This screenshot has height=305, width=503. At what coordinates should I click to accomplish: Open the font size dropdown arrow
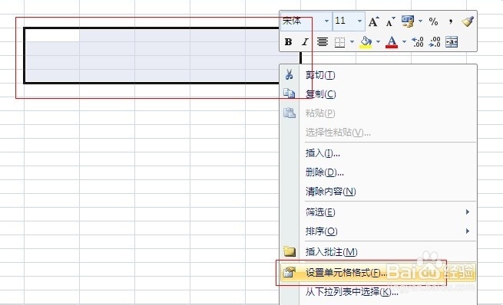(x=359, y=21)
